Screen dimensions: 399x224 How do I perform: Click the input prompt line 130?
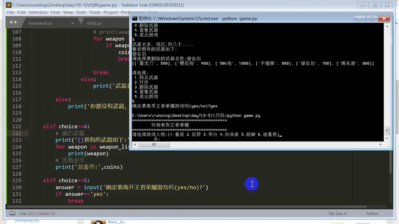point(132,187)
